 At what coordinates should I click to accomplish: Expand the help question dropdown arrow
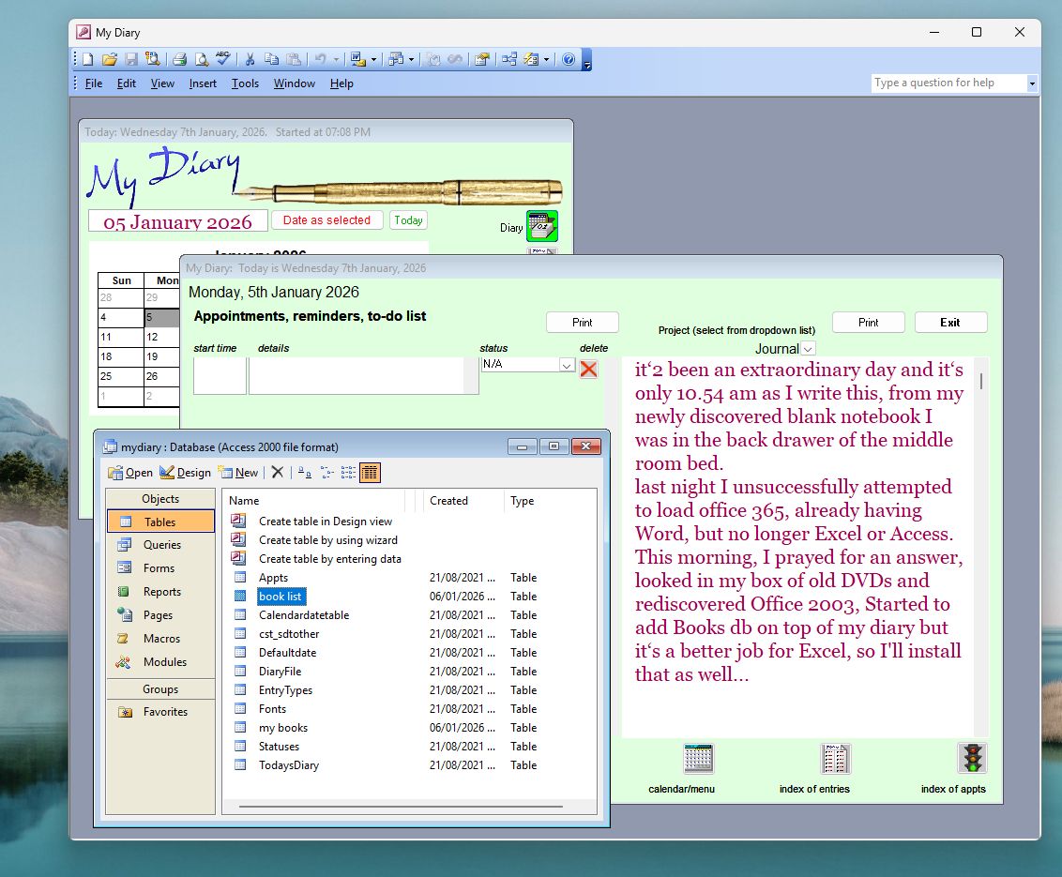(x=1032, y=83)
